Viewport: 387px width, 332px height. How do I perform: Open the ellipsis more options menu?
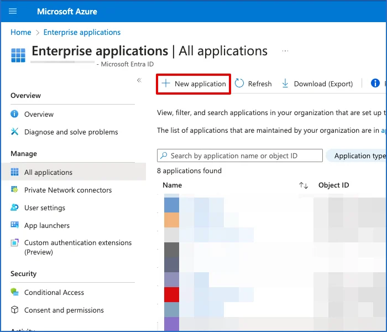285,51
